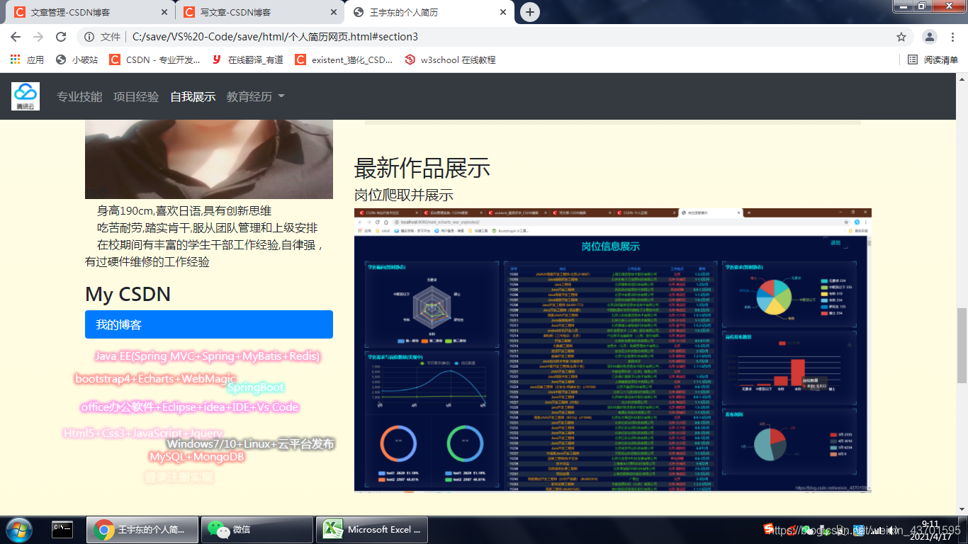
Task: Open the 阅读清单 reading list
Action: point(933,60)
